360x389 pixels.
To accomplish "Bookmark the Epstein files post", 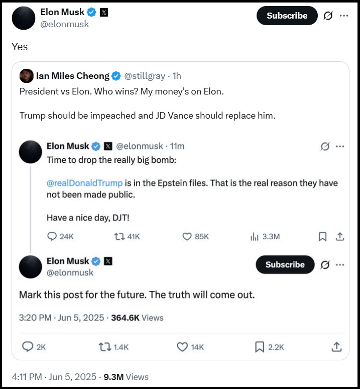I will point(322,236).
